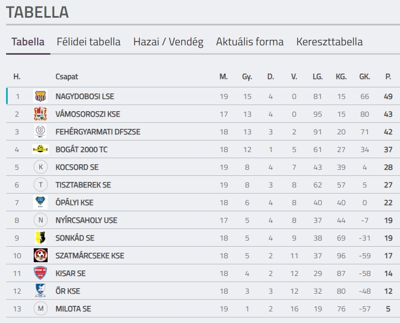Viewport: 400px width, 323px height.
Task: Open the Hazai / Vendég tab
Action: pos(168,42)
